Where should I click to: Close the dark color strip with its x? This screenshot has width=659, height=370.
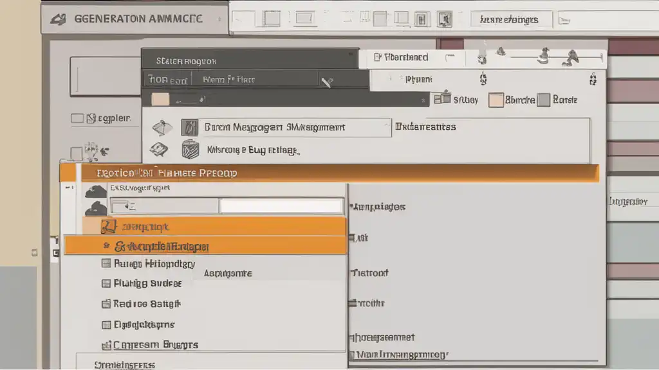(x=423, y=100)
